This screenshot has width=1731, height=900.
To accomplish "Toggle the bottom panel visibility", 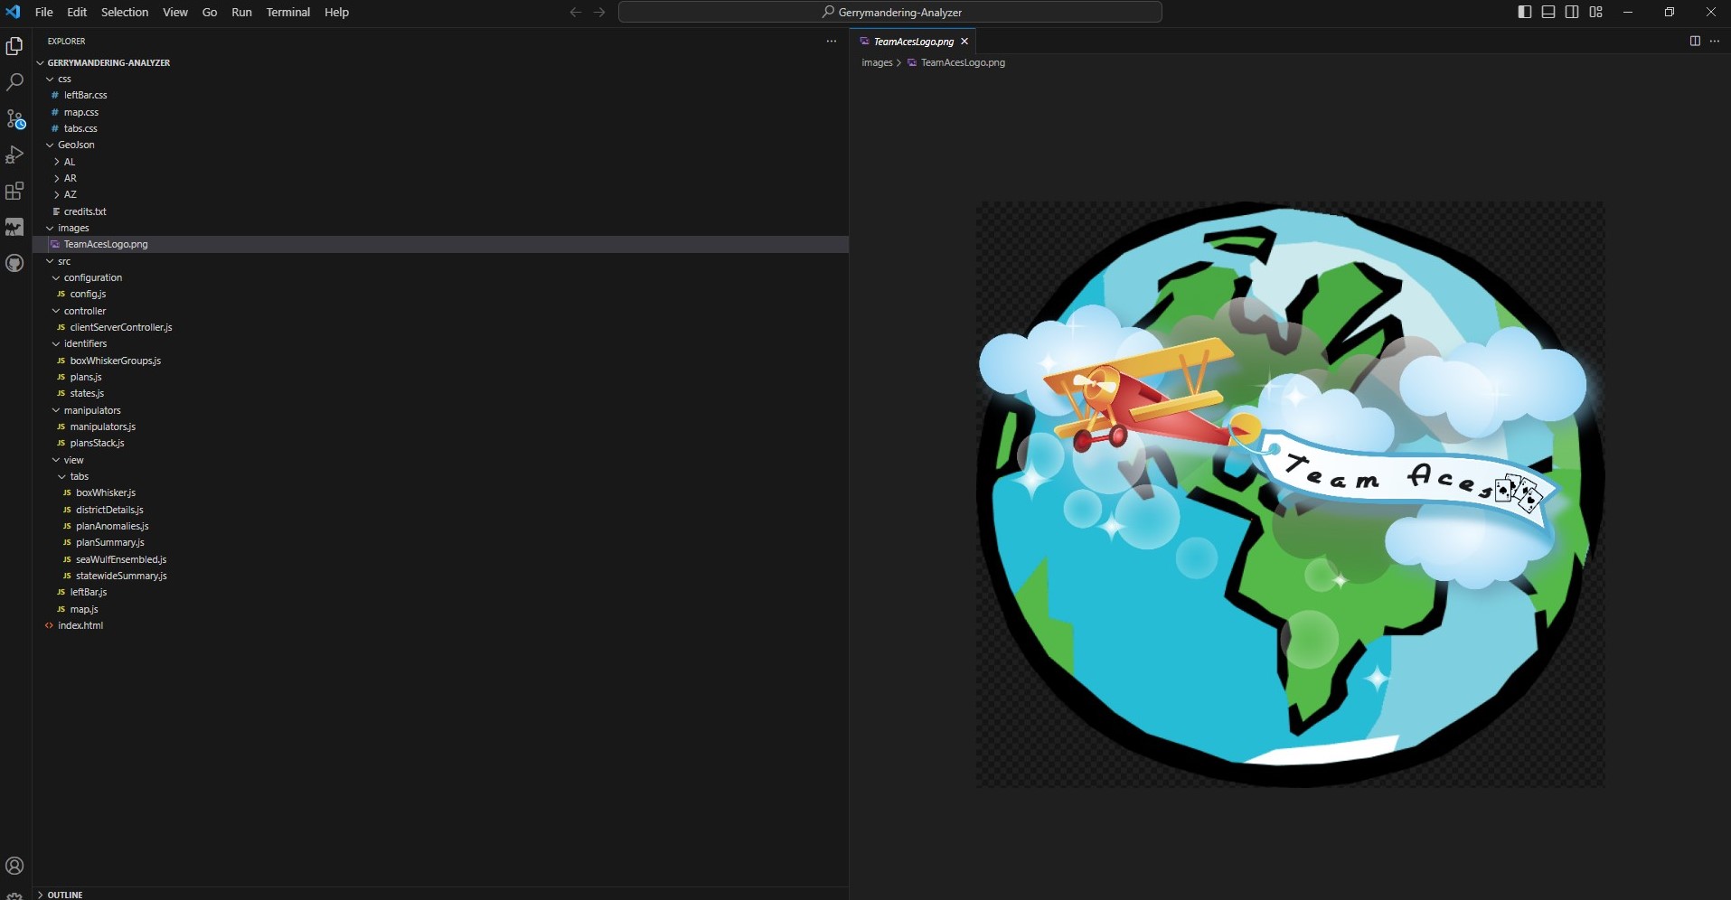I will [x=1548, y=12].
